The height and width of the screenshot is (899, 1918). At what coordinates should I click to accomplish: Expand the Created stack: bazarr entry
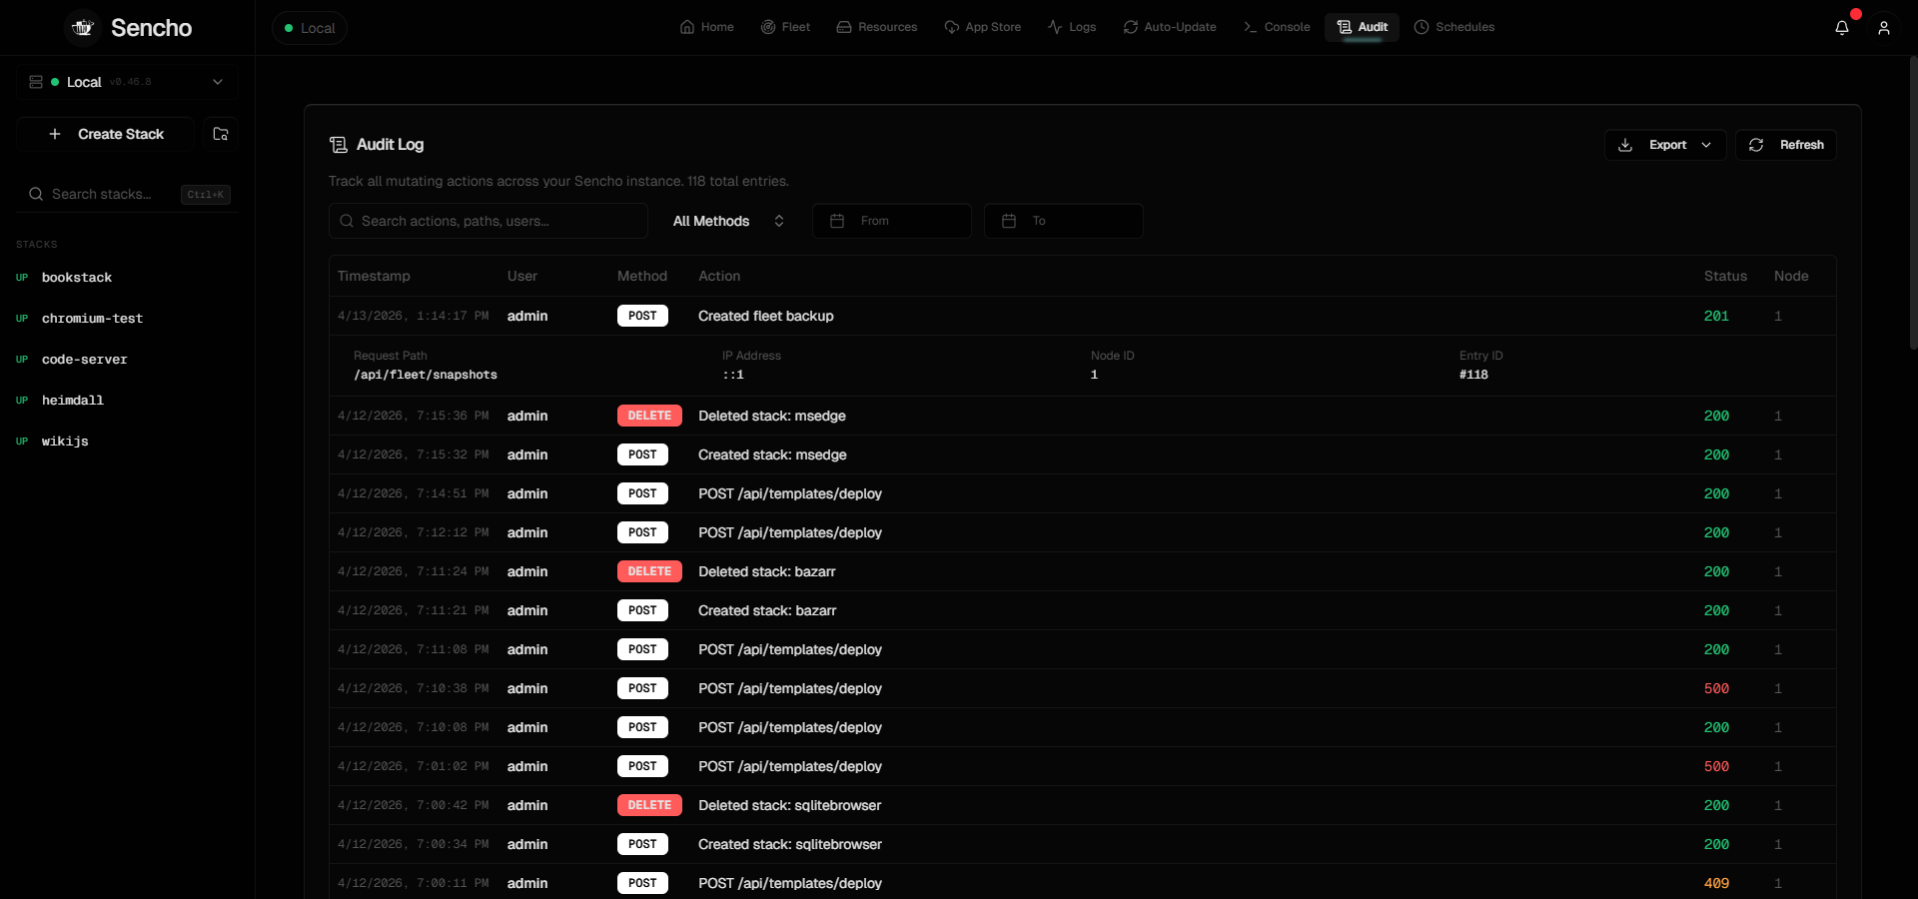[1083, 610]
